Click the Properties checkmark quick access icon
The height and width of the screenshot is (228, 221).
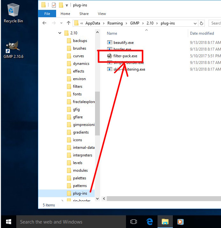[54, 5]
